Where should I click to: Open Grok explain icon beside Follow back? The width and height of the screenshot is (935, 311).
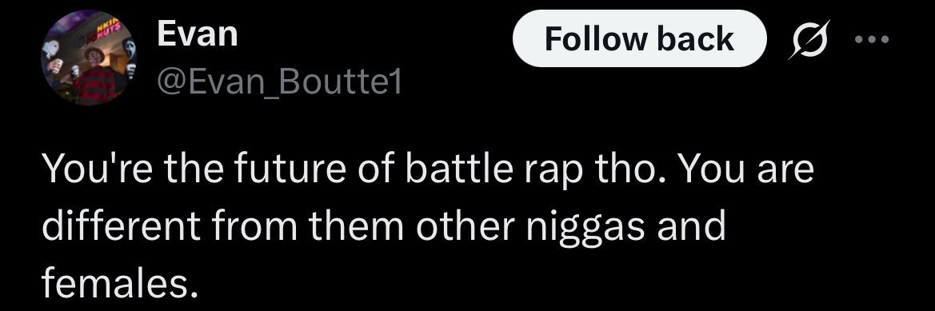tap(809, 39)
